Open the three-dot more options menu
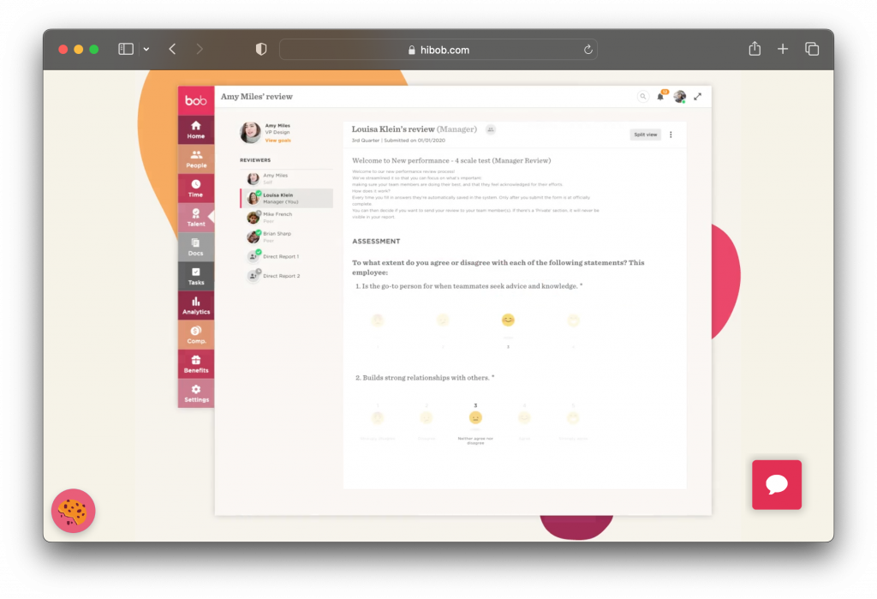Viewport: 877px width, 599px height. pyautogui.click(x=671, y=135)
